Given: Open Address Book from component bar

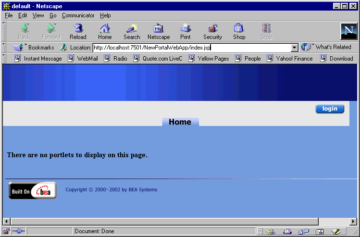Looking at the screenshot, I should click(319, 231).
